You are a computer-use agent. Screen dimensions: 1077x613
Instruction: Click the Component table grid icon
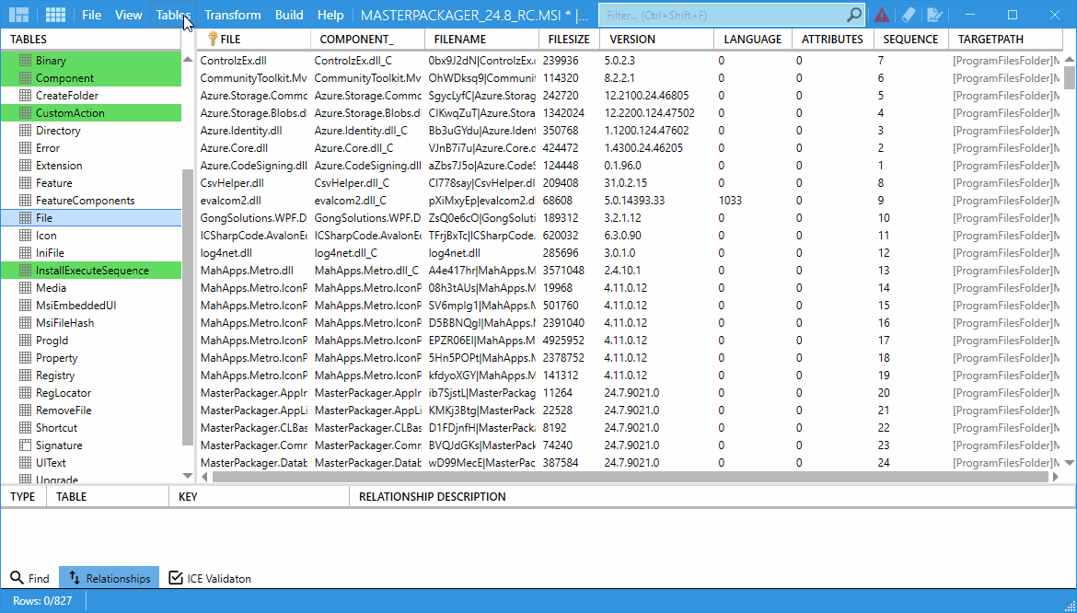[26, 78]
